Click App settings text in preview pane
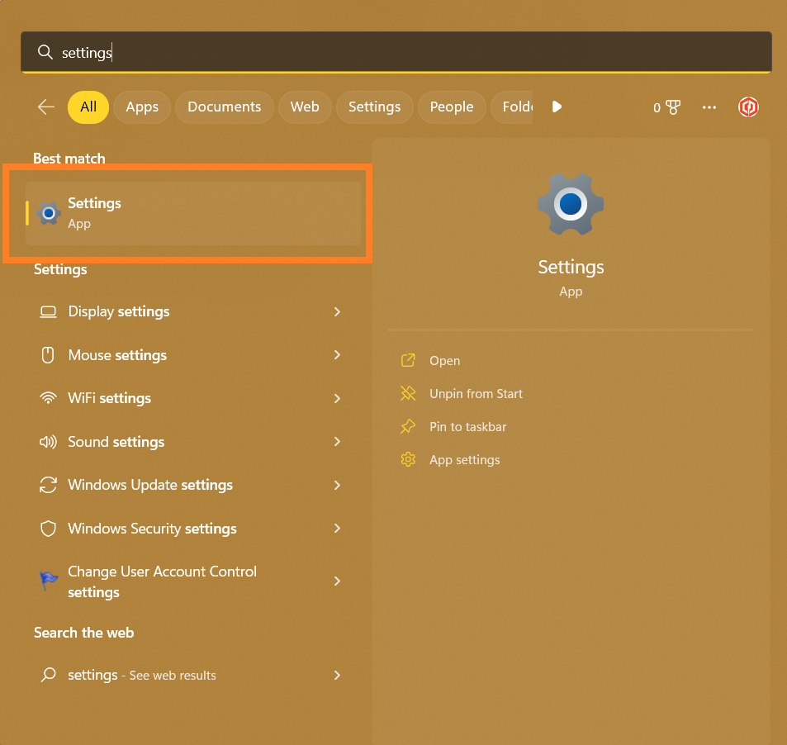 (x=465, y=460)
